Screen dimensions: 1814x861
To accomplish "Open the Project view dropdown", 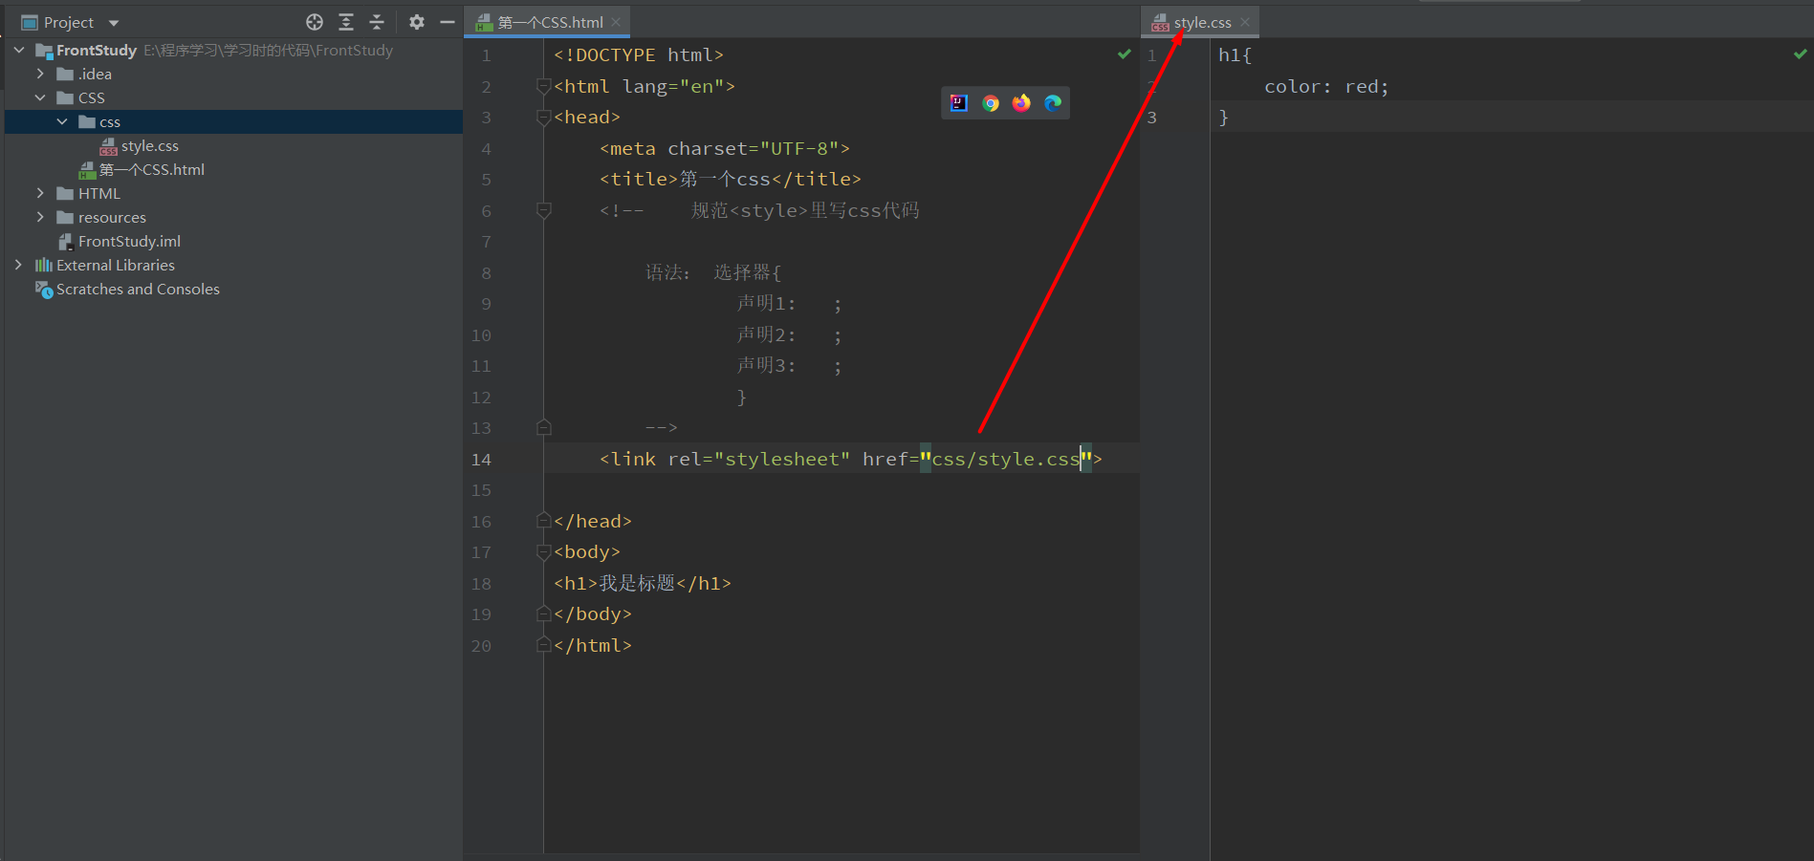I will 114,23.
